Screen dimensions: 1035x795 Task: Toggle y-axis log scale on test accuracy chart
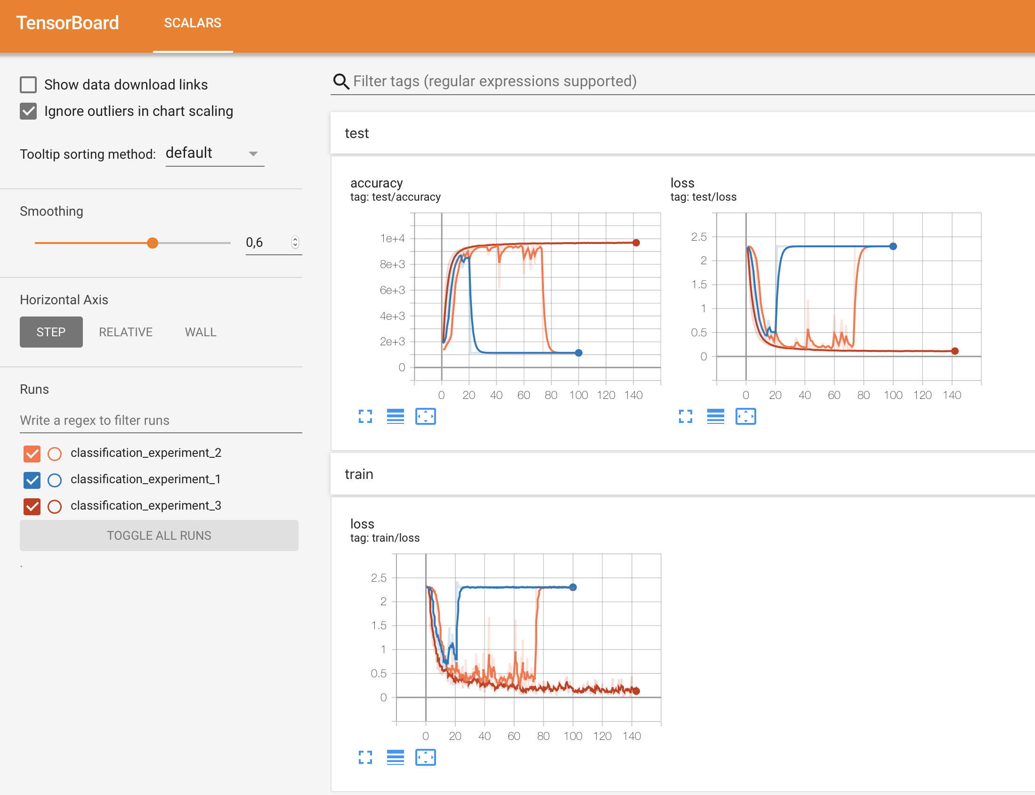click(396, 416)
